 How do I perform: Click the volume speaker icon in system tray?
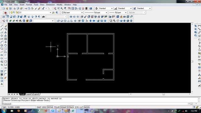(186, 111)
